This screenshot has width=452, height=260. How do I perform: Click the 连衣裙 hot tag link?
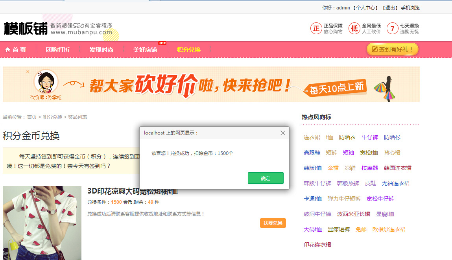(312, 137)
